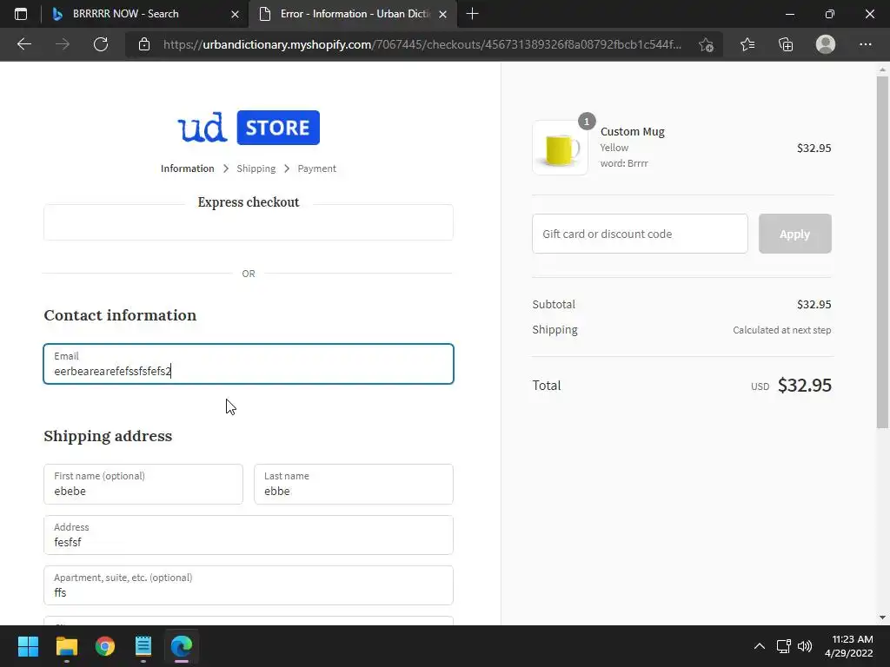This screenshot has height=667, width=890.
Task: Open Edge Settings and more menu
Action: click(x=865, y=44)
